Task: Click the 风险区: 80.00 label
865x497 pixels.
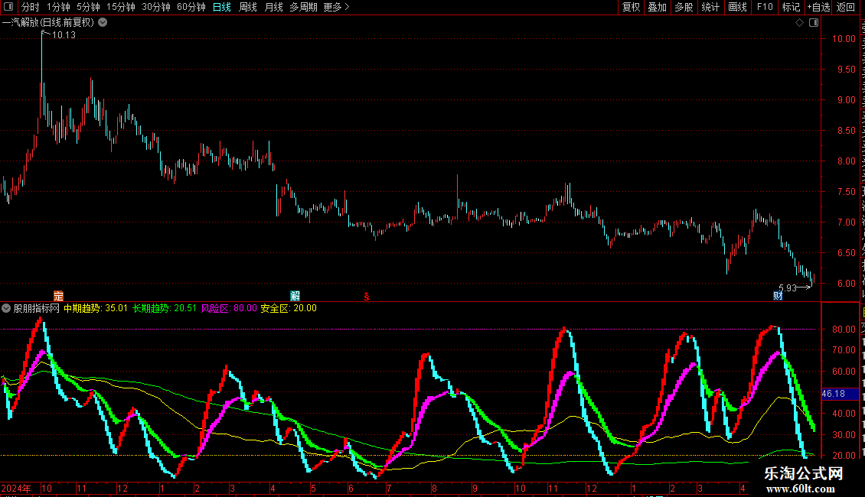Action: 229,309
